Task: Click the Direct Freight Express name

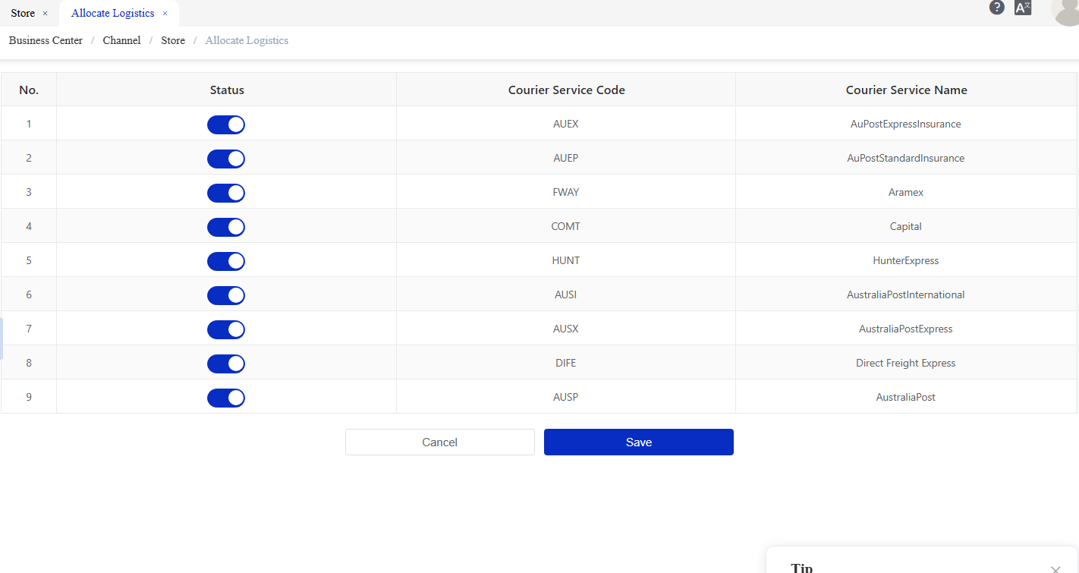Action: point(906,363)
